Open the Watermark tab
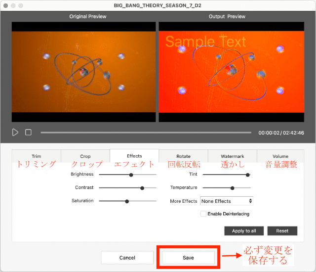The width and height of the screenshot is (316, 272). pyautogui.click(x=233, y=156)
